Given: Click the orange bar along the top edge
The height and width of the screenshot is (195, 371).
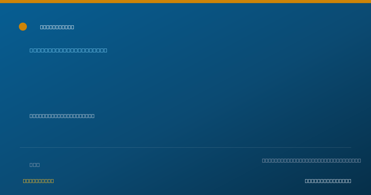Looking at the screenshot, I should point(185,2).
